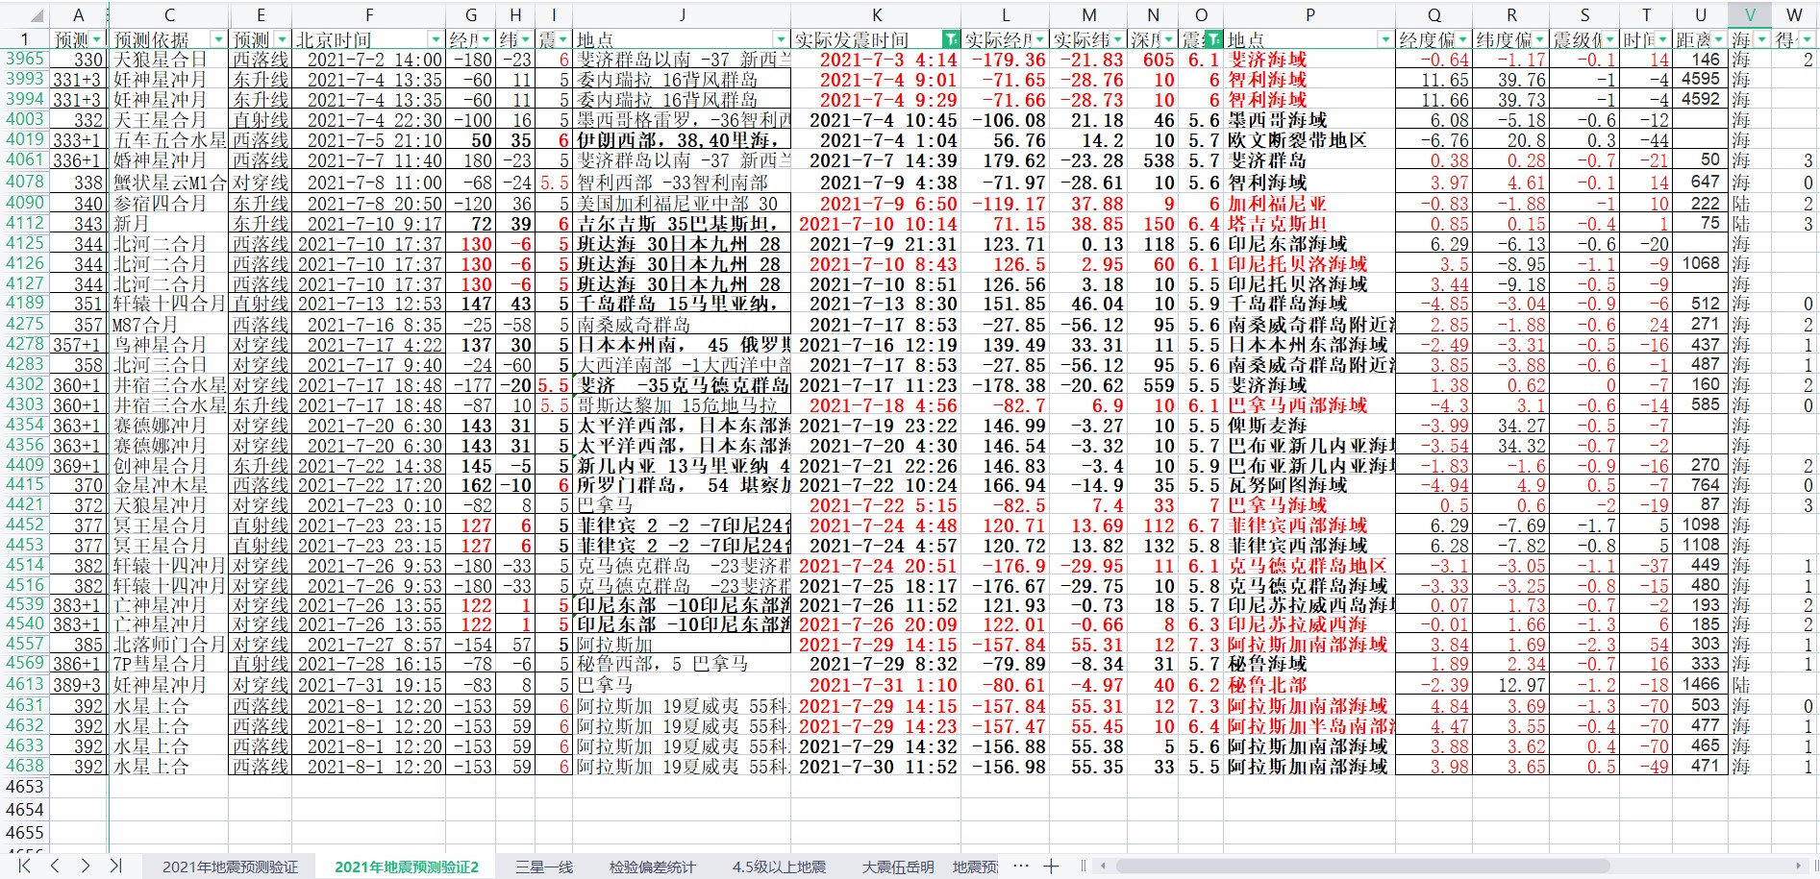Screen dimensions: 1820x879
Task: Go to the first sheet tab
Action: pyautogui.click(x=24, y=866)
